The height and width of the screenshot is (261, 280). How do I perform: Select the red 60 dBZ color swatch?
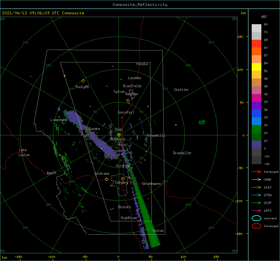pos(256,44)
